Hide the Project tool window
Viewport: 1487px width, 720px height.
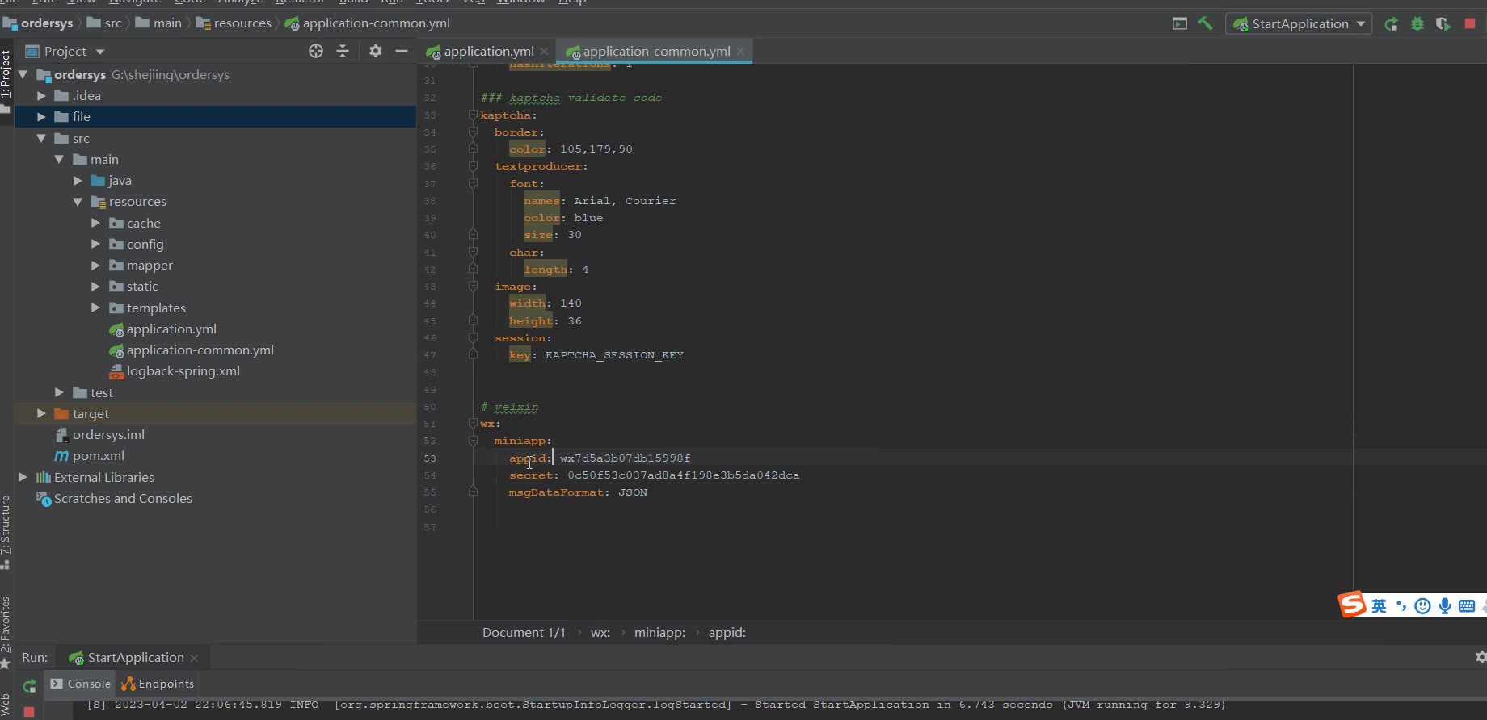402,51
